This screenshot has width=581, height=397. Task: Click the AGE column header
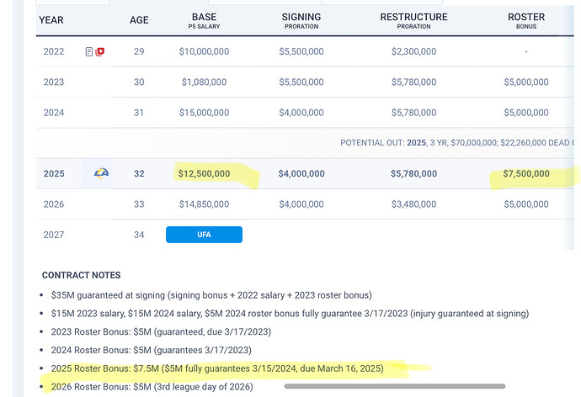[139, 20]
